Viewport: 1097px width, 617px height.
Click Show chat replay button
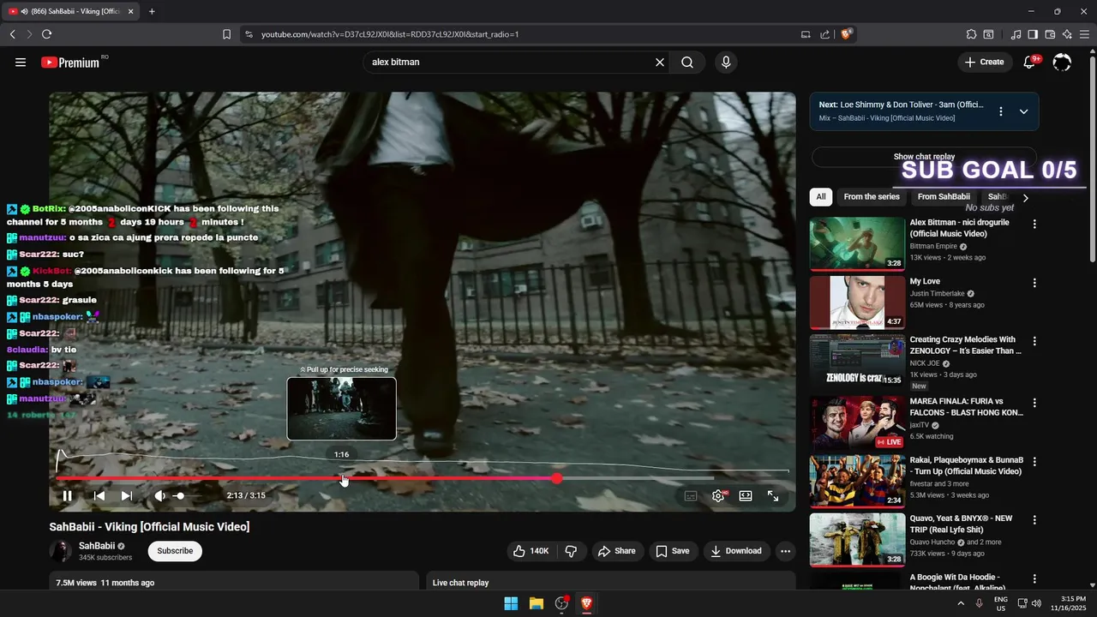[x=924, y=157]
